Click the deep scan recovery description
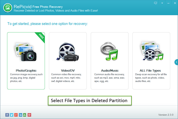Image resolution: width=178 pixels, height=119 pixels. 151,78
